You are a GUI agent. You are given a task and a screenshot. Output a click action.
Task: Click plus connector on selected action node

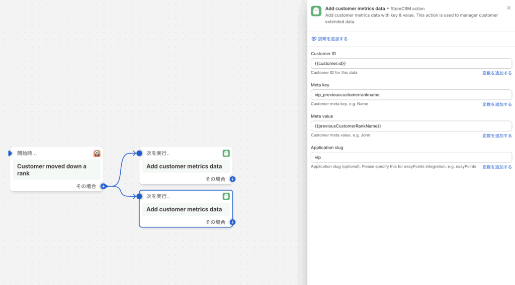coord(232,222)
